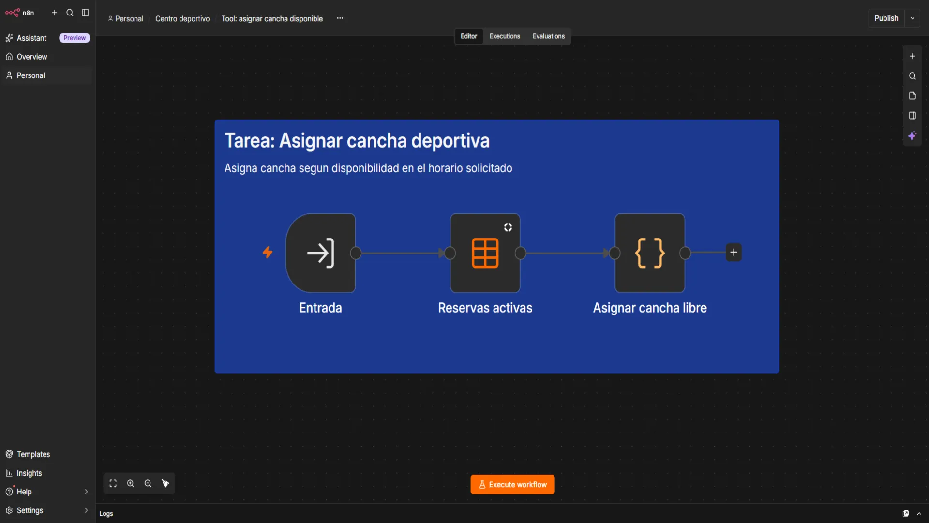Select the Asignar cancha libre code node
Screen dimensions: 929x523
point(650,253)
